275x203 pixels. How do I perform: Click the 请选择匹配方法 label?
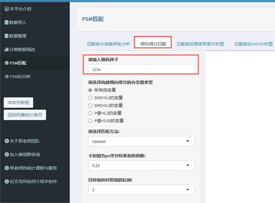(104, 131)
